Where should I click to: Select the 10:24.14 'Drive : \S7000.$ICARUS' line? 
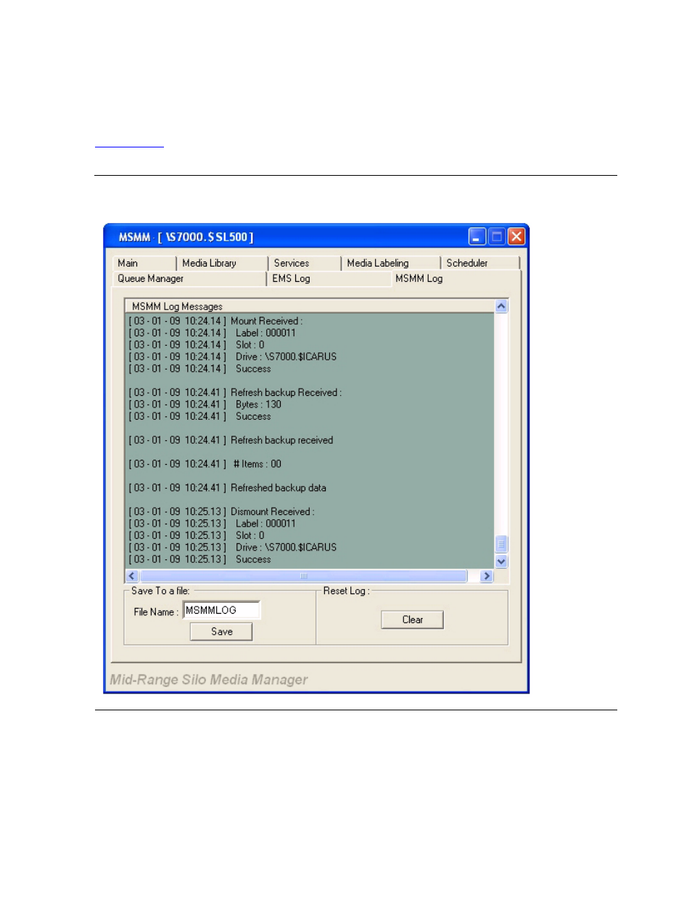point(233,357)
